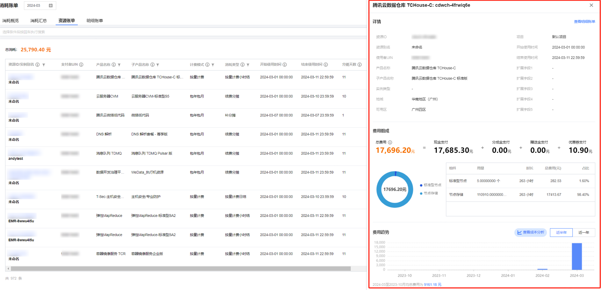Click 查看成本分析 button
Viewport: 601px width, 290px height.
[530, 232]
